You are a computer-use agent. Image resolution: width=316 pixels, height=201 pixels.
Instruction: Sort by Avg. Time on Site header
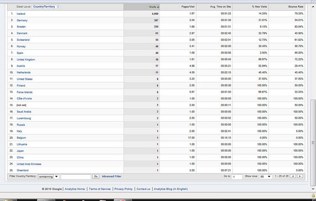(x=221, y=7)
